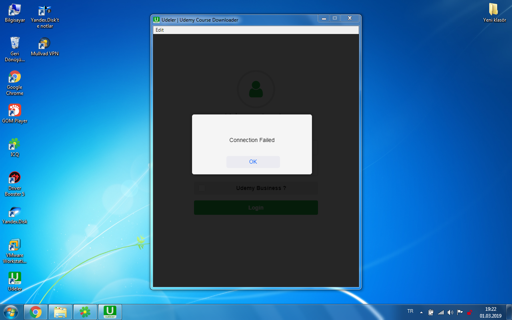Select the Udeler desktop shortcut
Image resolution: width=512 pixels, height=320 pixels.
(15, 282)
